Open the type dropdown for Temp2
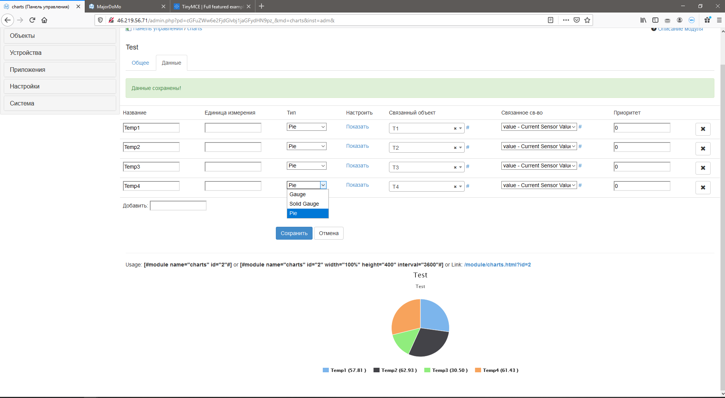Screen dimensions: 725x398 306,146
